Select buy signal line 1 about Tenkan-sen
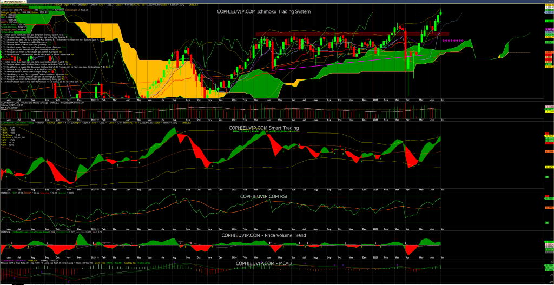Viewport: 554px width, 285px height. pyautogui.click(x=35, y=35)
